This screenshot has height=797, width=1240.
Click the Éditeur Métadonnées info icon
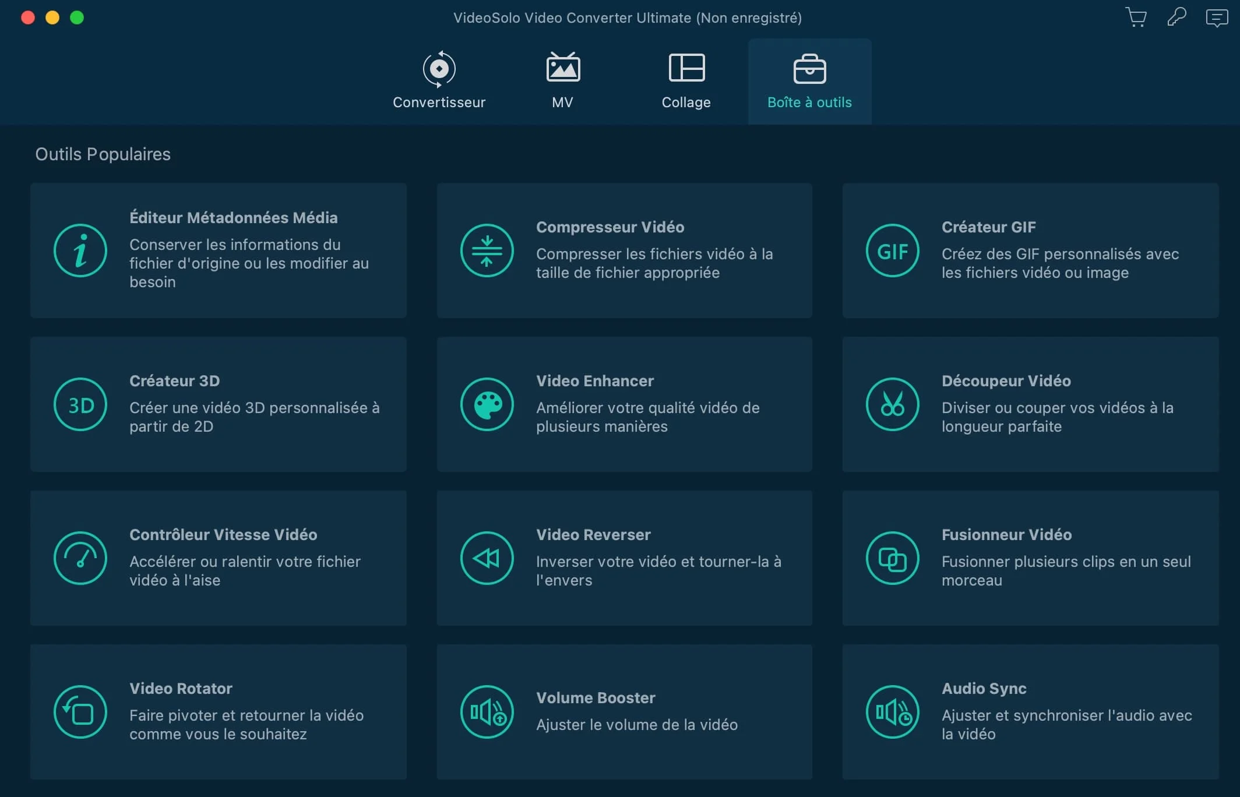tap(80, 251)
